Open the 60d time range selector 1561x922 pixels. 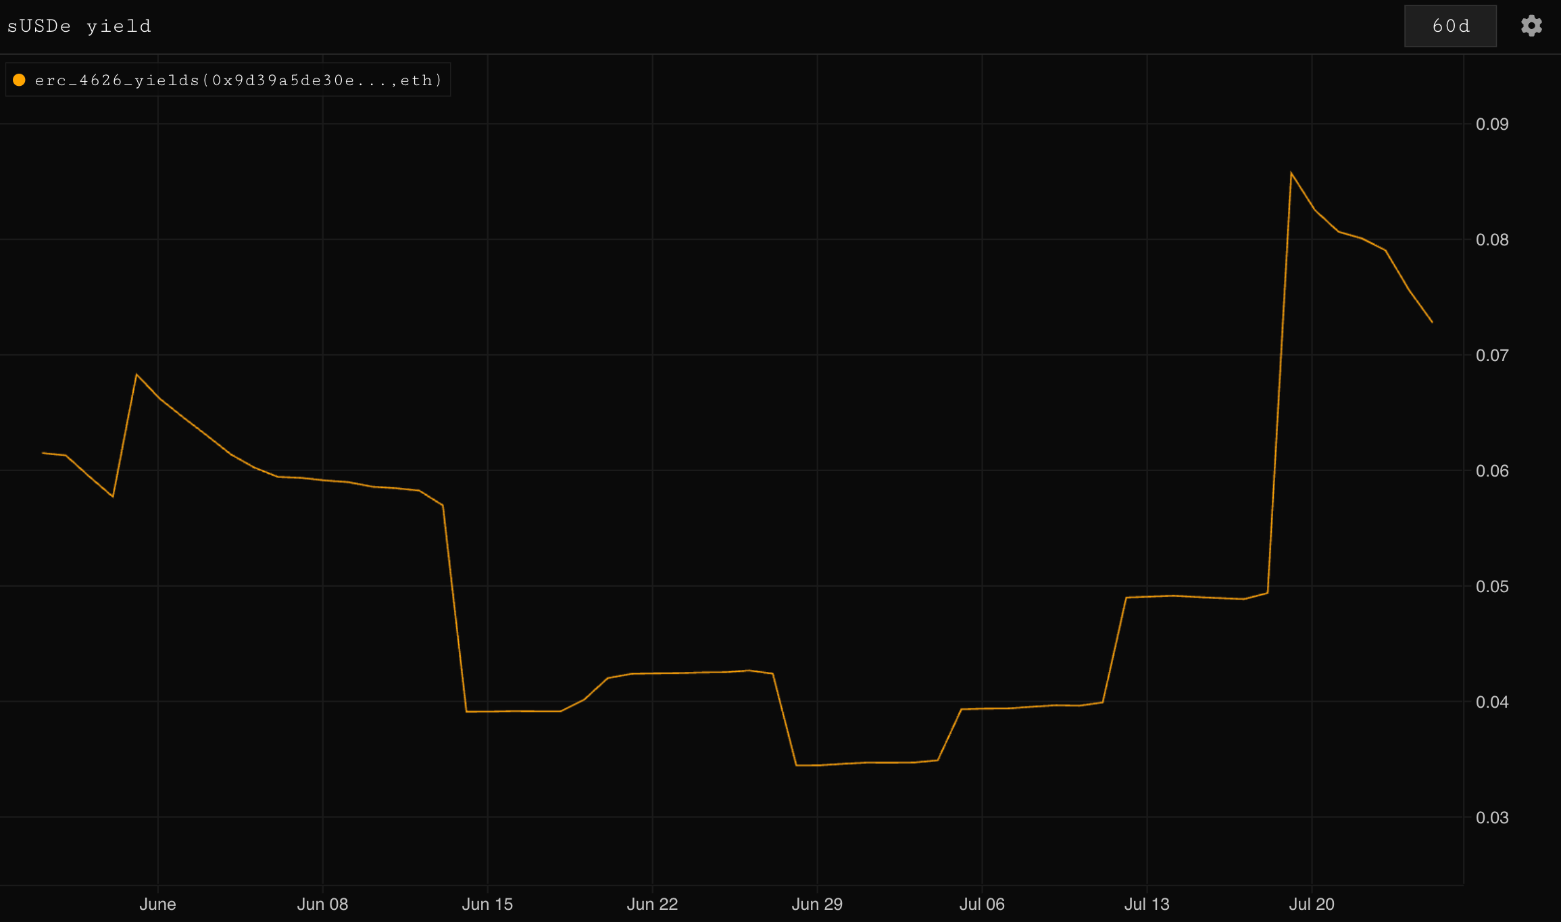coord(1450,26)
